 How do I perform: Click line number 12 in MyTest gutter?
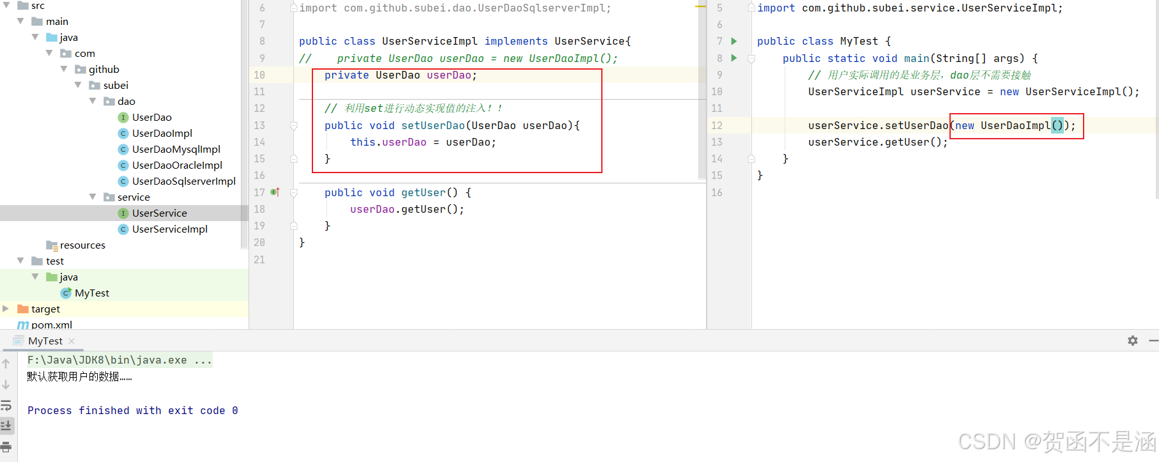[x=717, y=125]
